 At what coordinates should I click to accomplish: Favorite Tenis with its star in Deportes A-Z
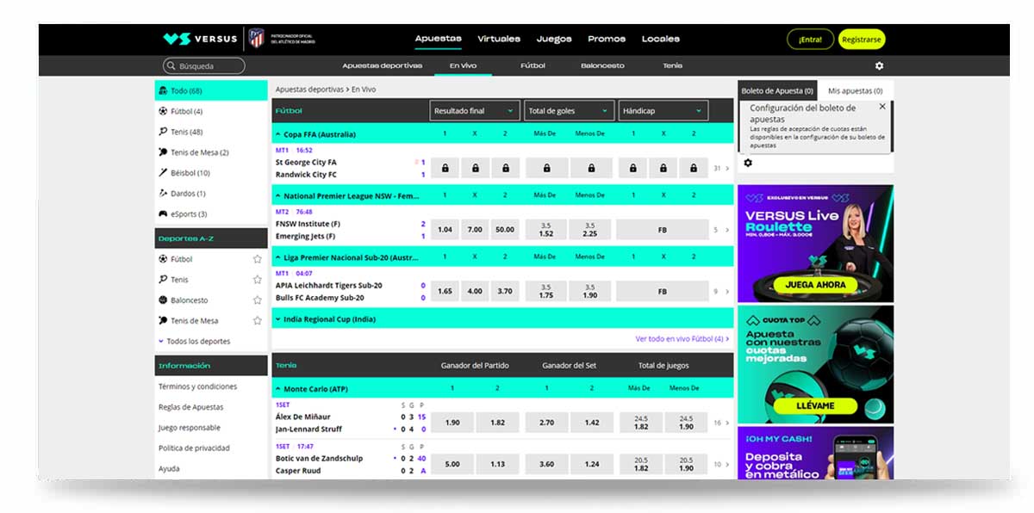tap(257, 280)
